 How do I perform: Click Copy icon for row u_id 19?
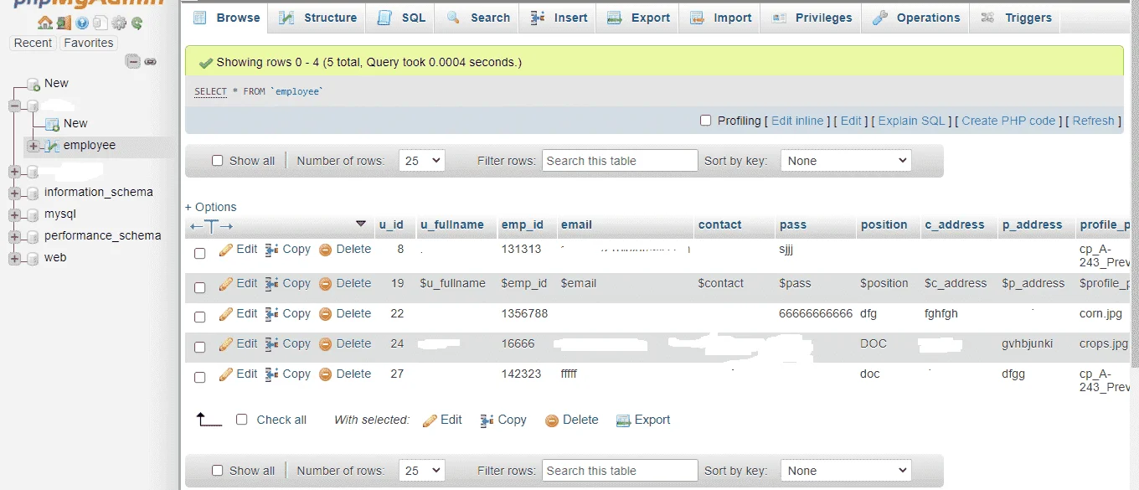point(272,284)
